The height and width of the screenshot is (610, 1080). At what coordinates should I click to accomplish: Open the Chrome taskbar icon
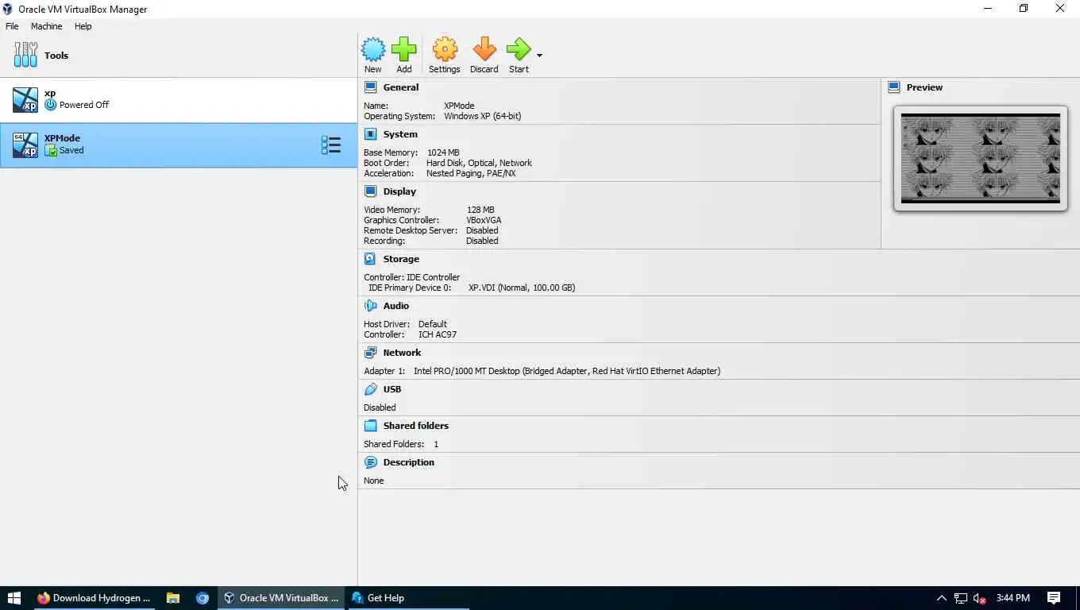click(202, 598)
